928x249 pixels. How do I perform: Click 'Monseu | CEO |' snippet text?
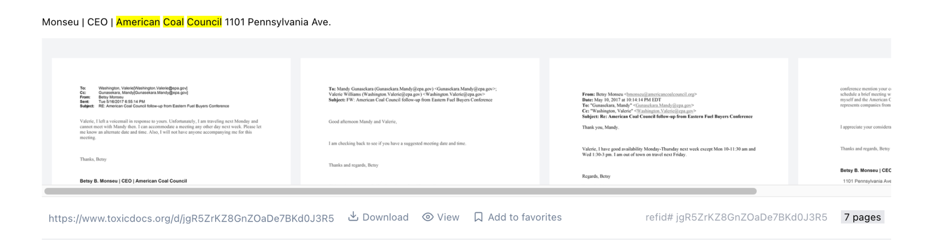point(77,22)
